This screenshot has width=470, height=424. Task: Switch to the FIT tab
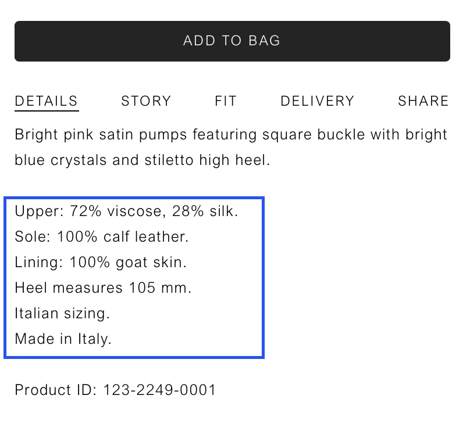226,101
